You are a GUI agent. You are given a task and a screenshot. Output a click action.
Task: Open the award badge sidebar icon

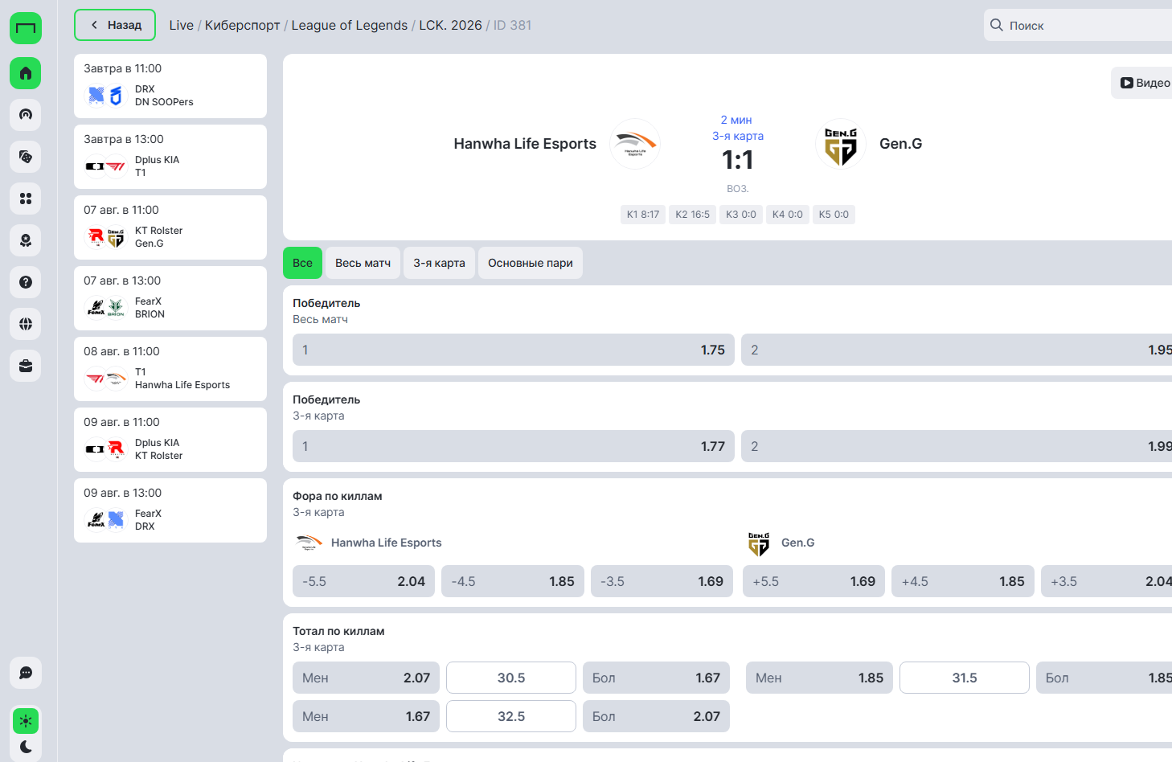click(x=26, y=240)
